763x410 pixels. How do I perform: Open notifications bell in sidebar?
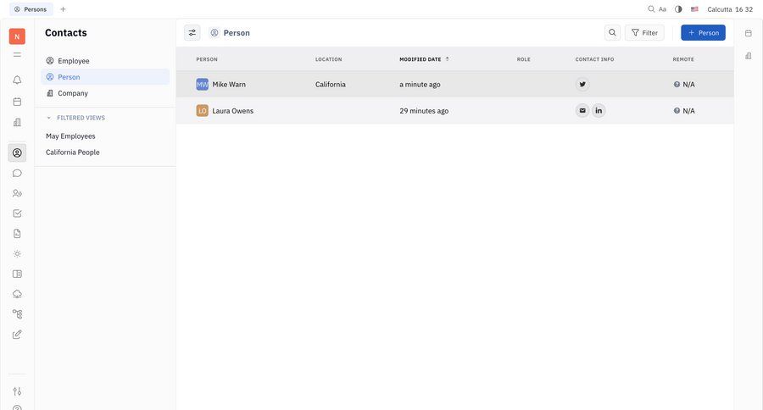pyautogui.click(x=17, y=80)
